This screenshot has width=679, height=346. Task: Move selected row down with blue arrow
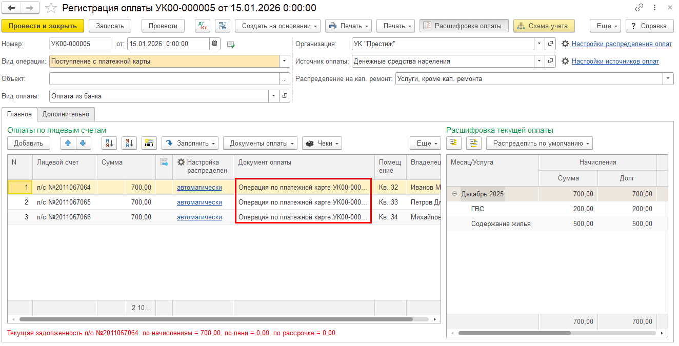coord(83,143)
